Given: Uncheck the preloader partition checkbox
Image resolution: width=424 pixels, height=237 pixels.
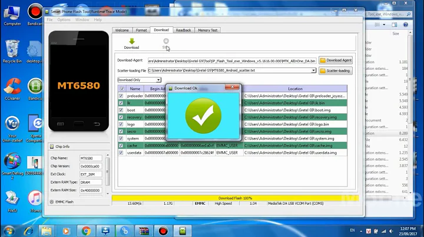Looking at the screenshot, I should 121,96.
